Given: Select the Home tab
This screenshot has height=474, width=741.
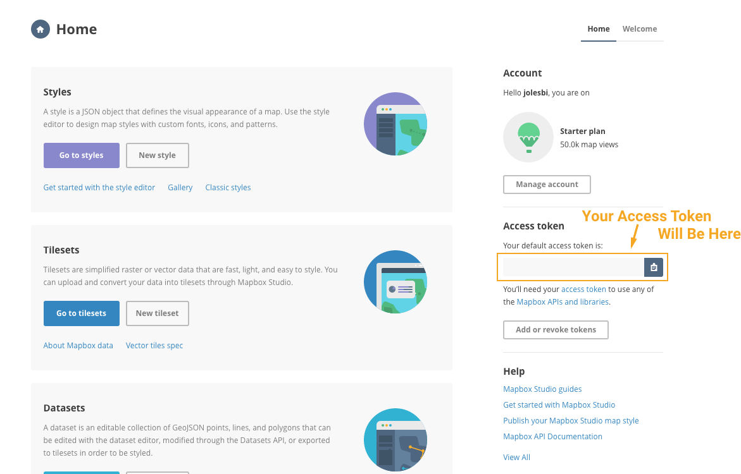Looking at the screenshot, I should (x=598, y=28).
